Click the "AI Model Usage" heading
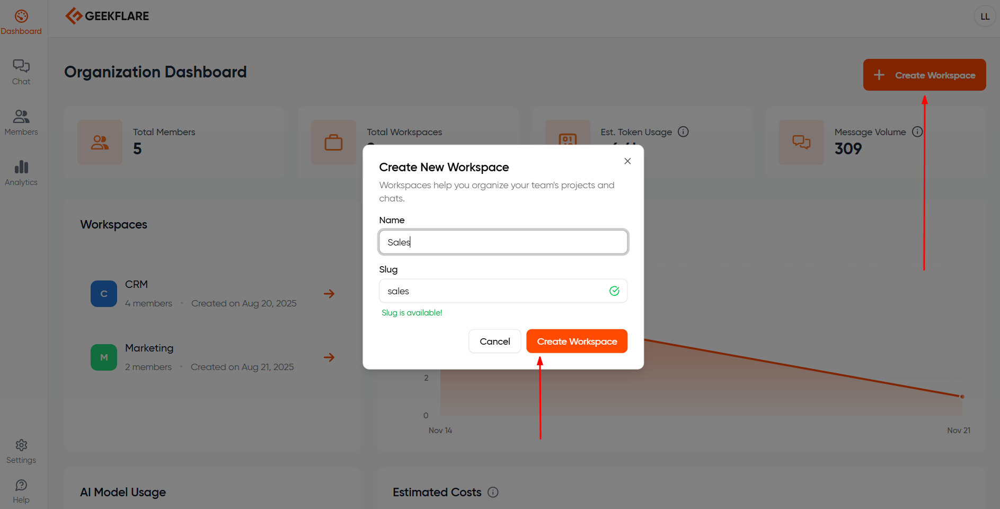1000x509 pixels. [123, 492]
